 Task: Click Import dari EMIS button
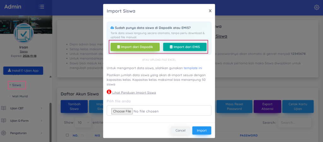(185, 47)
